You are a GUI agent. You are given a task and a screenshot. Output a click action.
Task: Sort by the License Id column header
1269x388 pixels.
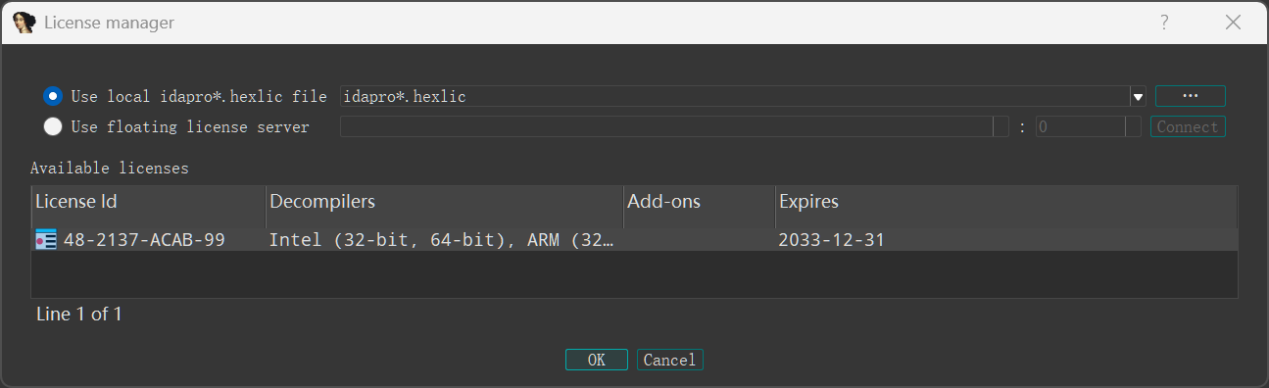(148, 202)
